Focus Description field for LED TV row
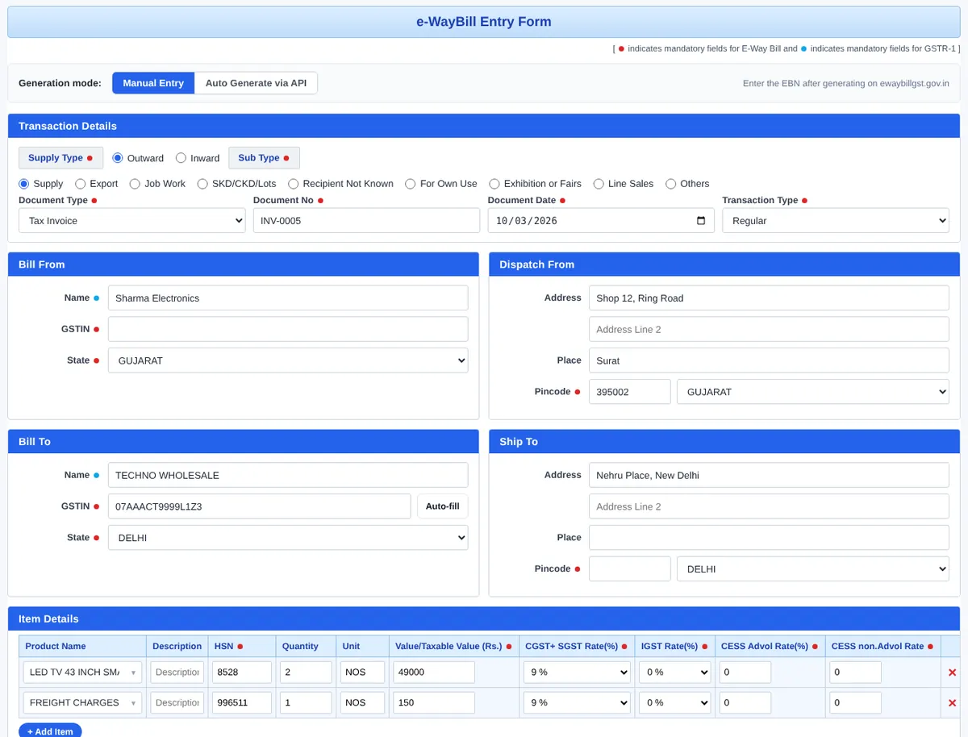968x737 pixels. (x=177, y=672)
